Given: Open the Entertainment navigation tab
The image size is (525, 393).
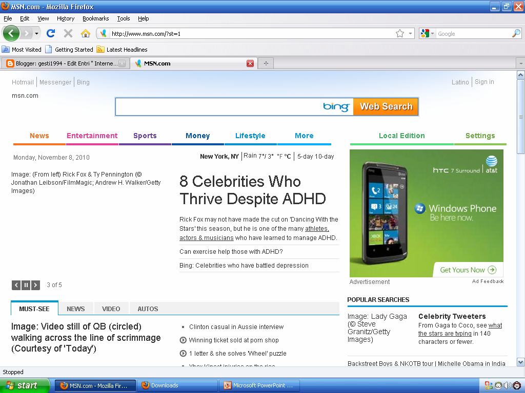Looking at the screenshot, I should click(92, 136).
